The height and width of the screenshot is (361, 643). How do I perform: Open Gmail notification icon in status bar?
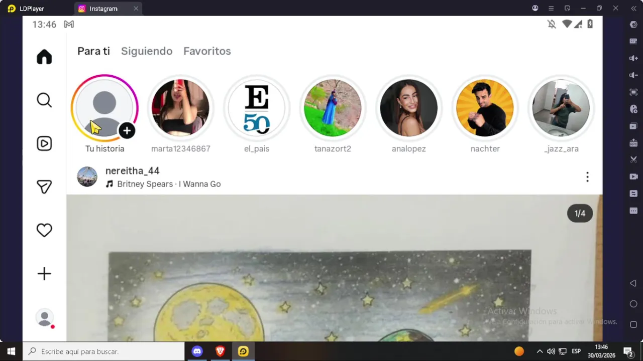coord(69,25)
